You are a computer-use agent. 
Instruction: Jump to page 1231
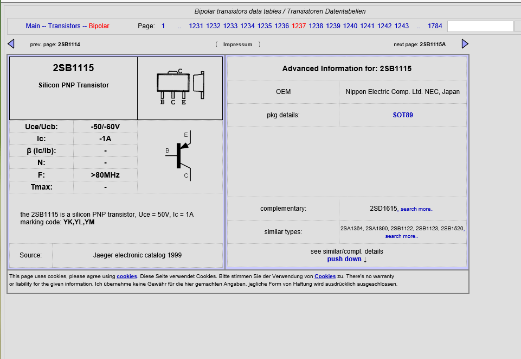[196, 26]
